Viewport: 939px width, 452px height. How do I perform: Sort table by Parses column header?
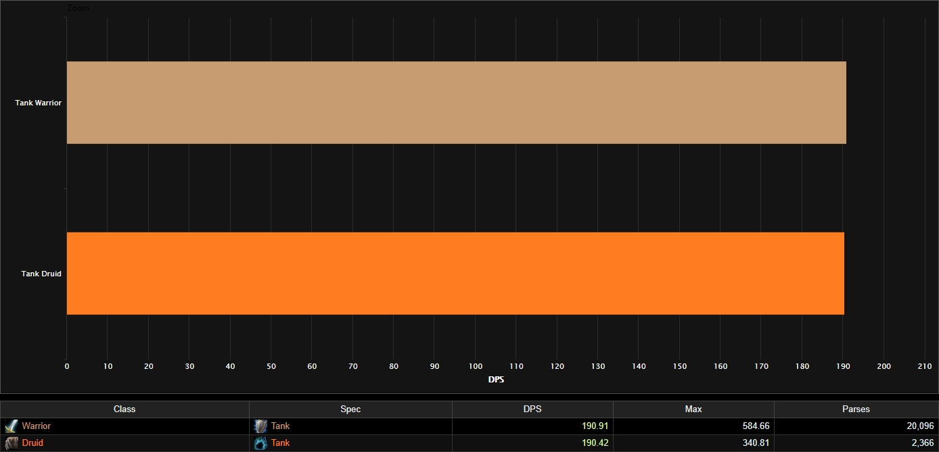[856, 409]
